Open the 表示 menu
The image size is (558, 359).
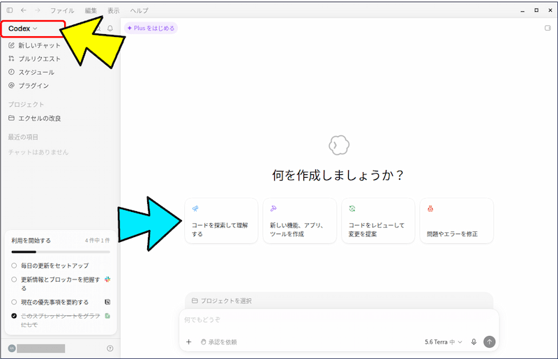(x=114, y=10)
